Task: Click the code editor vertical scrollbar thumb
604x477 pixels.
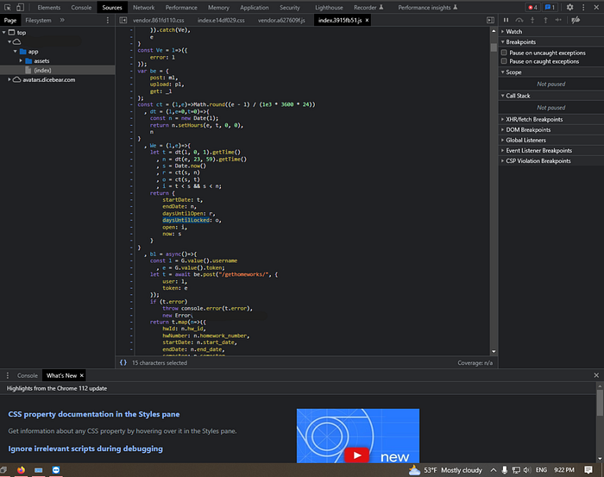Action: pyautogui.click(x=494, y=47)
